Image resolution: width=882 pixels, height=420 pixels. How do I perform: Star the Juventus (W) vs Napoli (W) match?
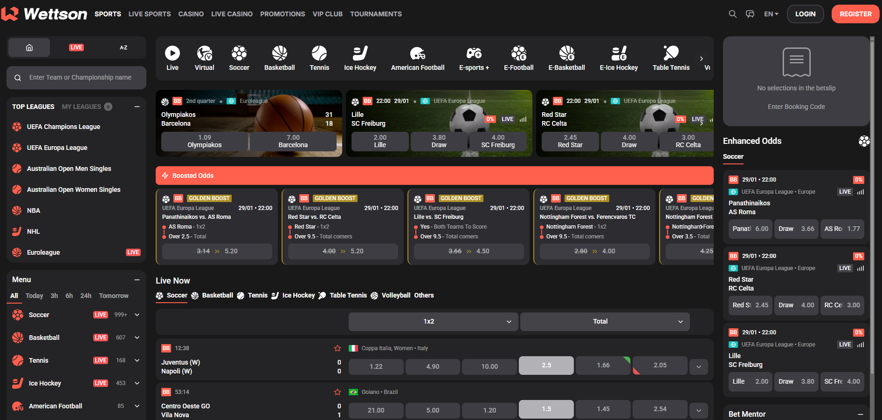338,348
